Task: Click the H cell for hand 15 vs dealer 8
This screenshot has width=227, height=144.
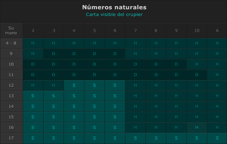Action: 156,117
